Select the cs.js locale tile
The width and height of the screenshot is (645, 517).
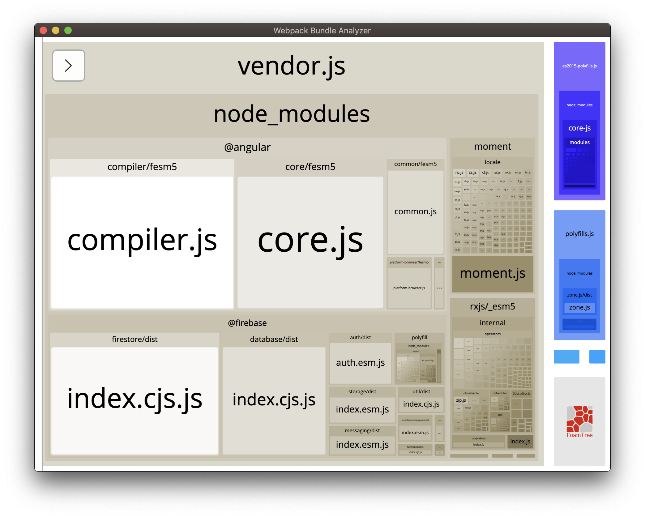tap(472, 173)
